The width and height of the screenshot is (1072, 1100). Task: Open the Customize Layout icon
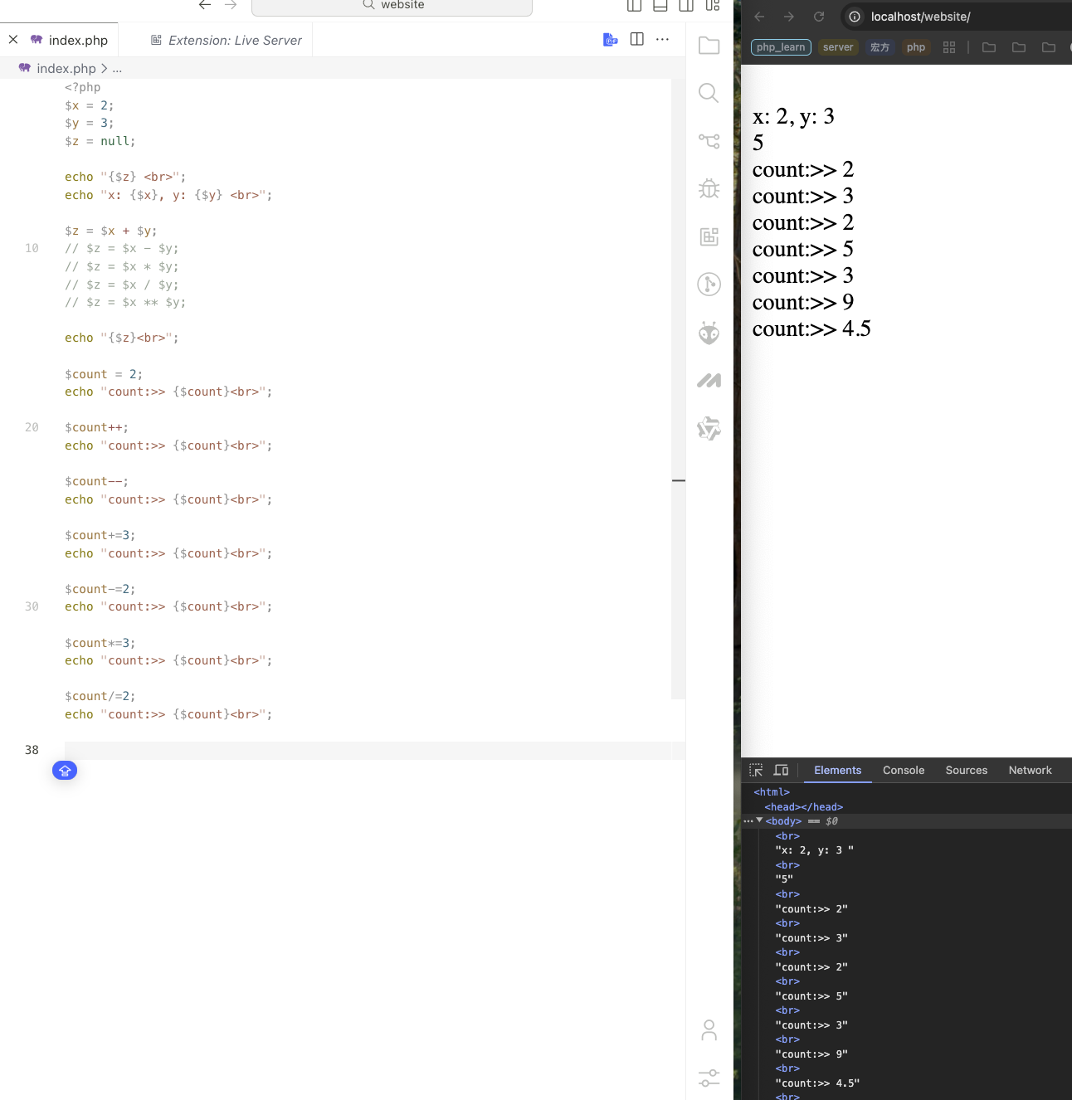tap(713, 5)
